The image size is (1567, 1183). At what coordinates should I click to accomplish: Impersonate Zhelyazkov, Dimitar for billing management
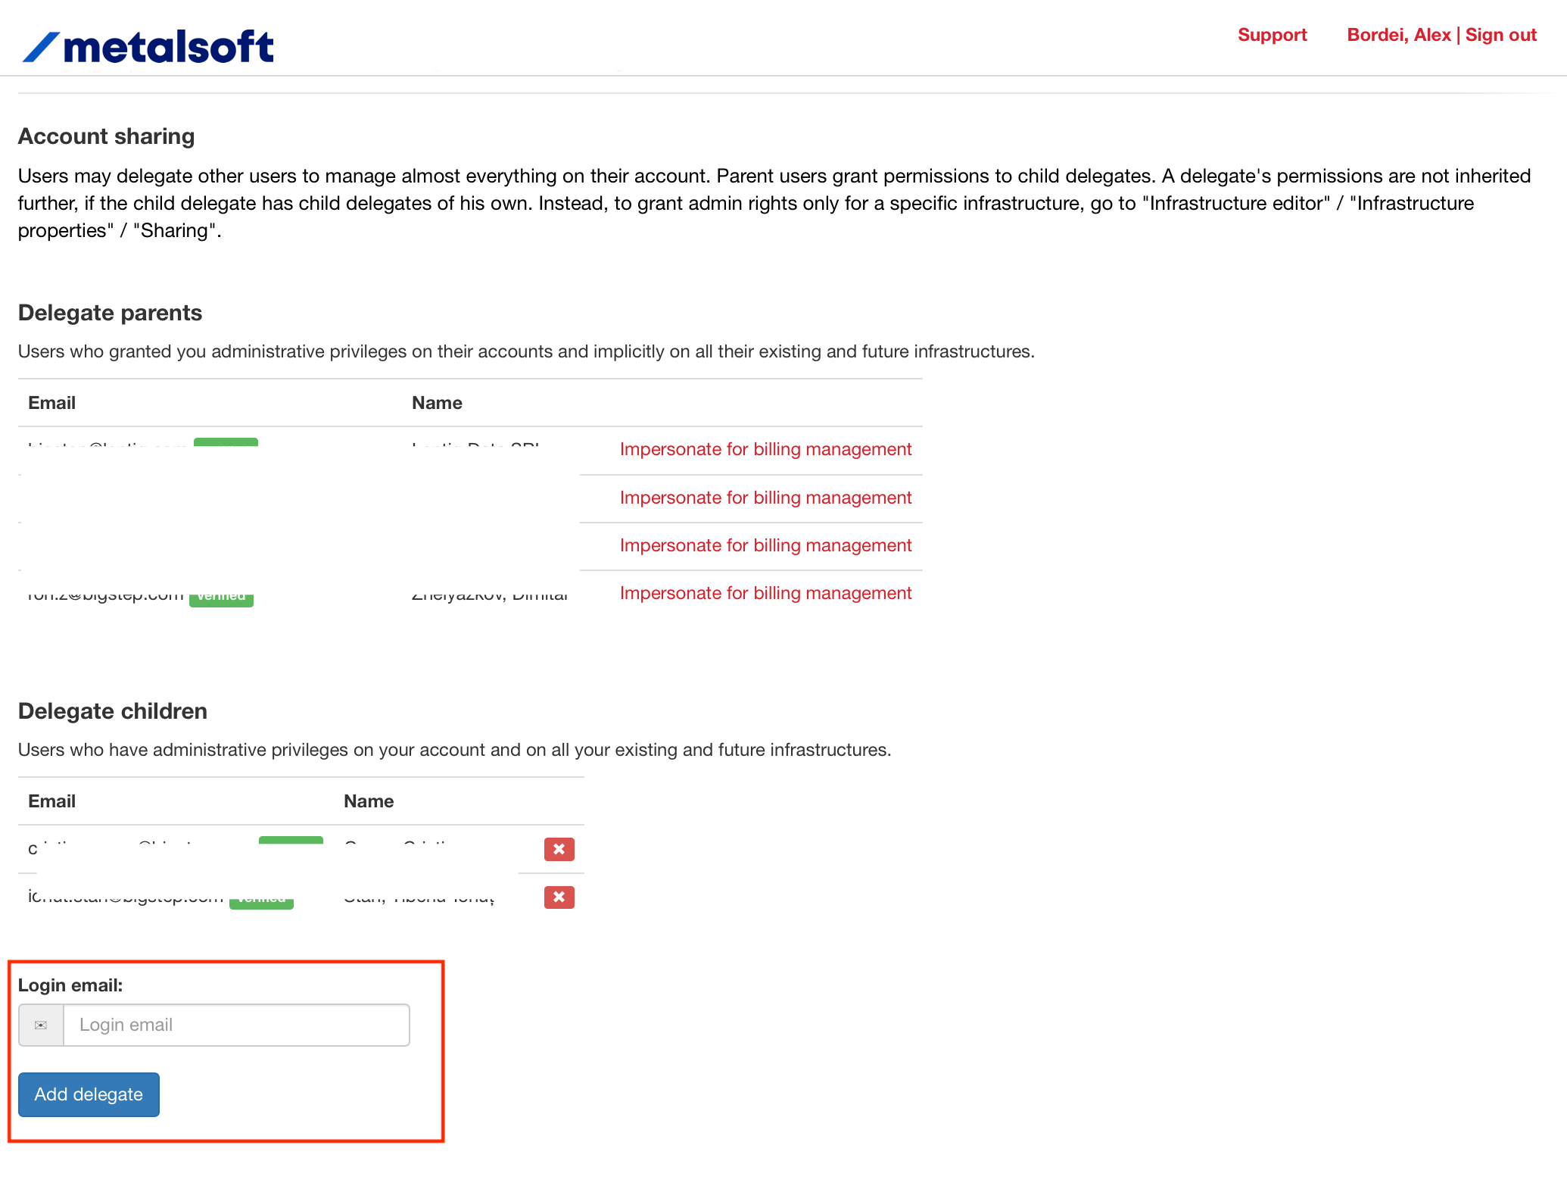click(765, 593)
